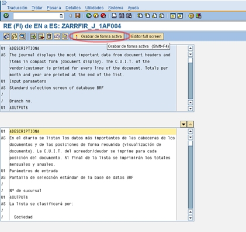Viewport: 246px width, 232px height.
Task: Go to Last Page icon
Action: [162, 16]
